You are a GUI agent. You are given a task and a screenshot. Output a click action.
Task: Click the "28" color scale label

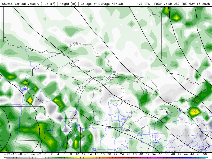135,154
